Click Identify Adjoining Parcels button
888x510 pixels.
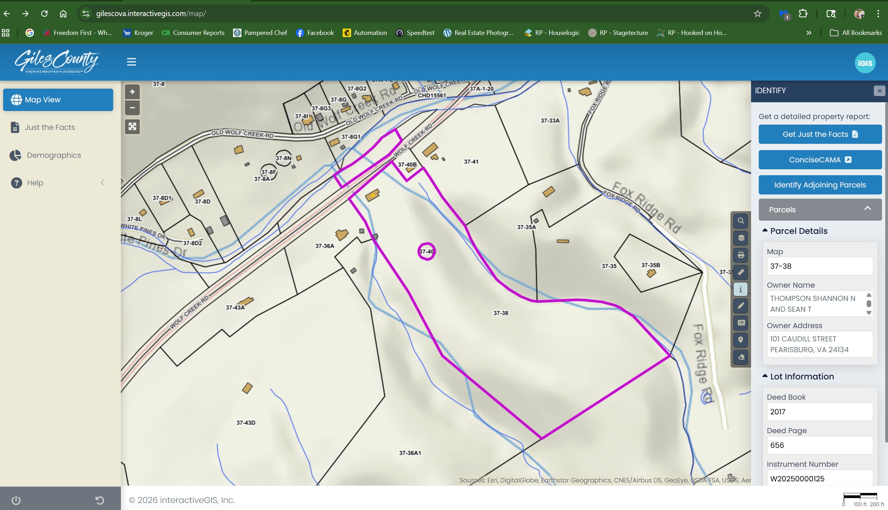point(820,185)
